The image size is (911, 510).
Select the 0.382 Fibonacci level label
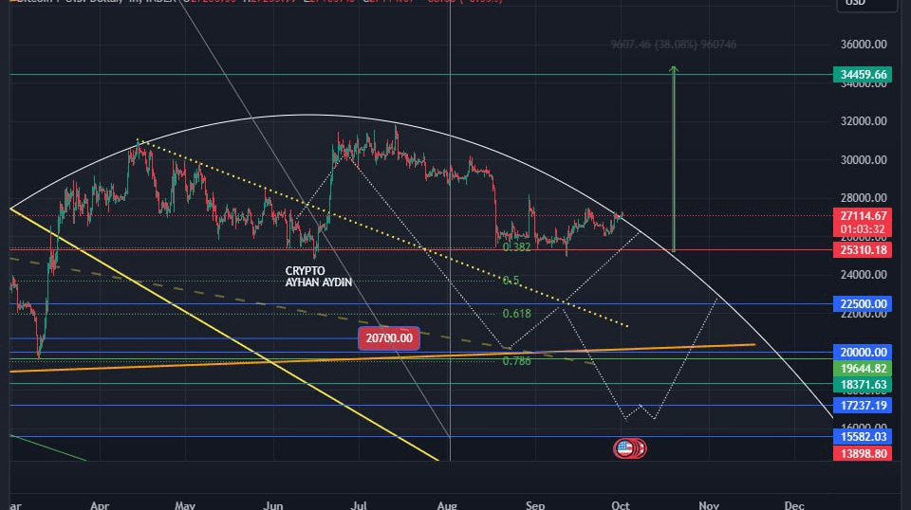[516, 247]
